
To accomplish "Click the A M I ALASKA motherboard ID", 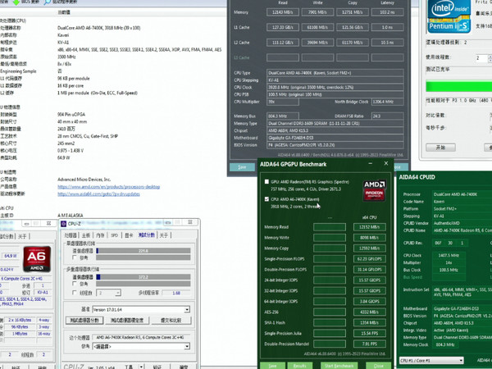I will click(71, 215).
